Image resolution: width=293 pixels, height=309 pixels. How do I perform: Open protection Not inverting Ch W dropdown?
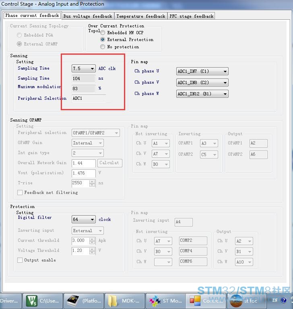(x=163, y=262)
